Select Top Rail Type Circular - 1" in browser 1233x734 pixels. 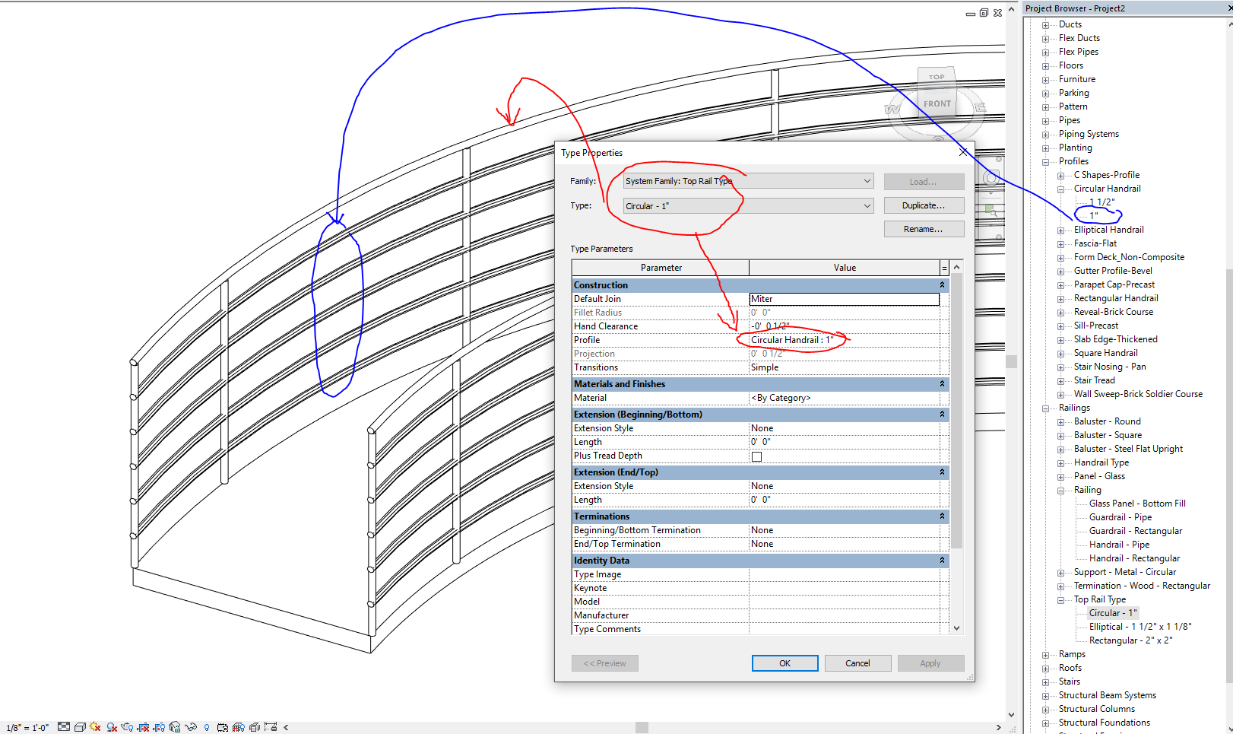click(x=1113, y=613)
